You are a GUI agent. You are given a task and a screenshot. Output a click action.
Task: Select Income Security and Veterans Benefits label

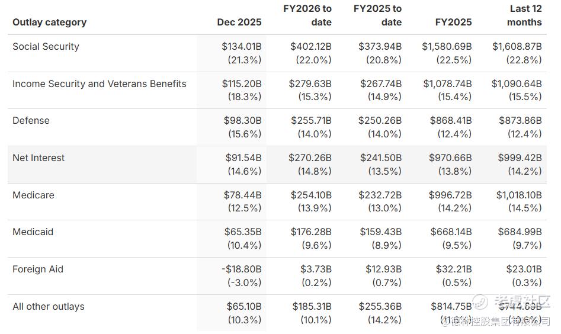coord(99,83)
